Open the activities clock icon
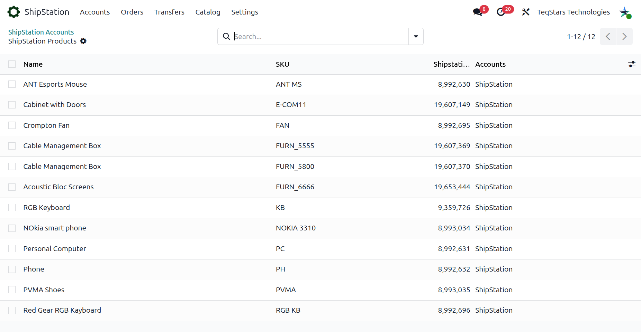Screen dimensions: 641x332 click(501, 12)
